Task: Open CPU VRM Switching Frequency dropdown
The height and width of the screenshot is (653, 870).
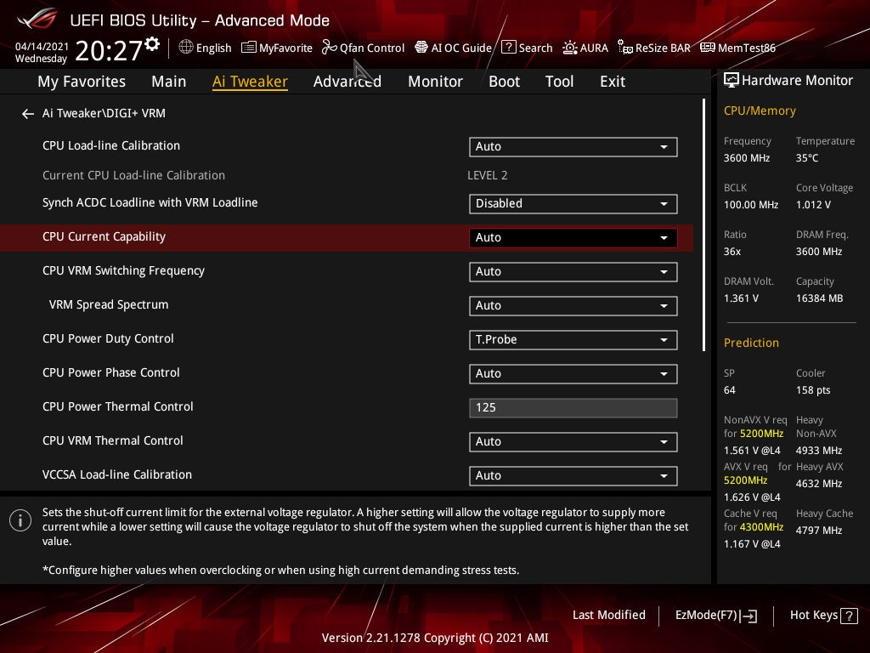Action: (573, 271)
